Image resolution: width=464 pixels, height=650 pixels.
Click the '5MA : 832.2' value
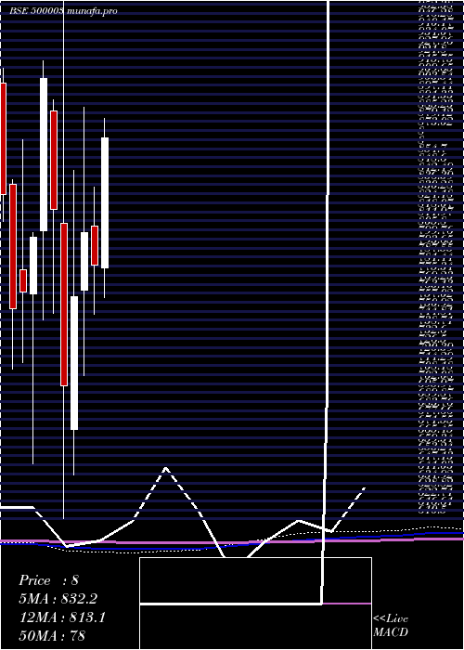[x=58, y=599]
